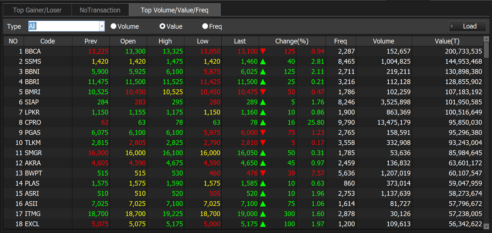The height and width of the screenshot is (233, 492).
Task: Click the green up arrow in SMGR row
Action: 263,153
